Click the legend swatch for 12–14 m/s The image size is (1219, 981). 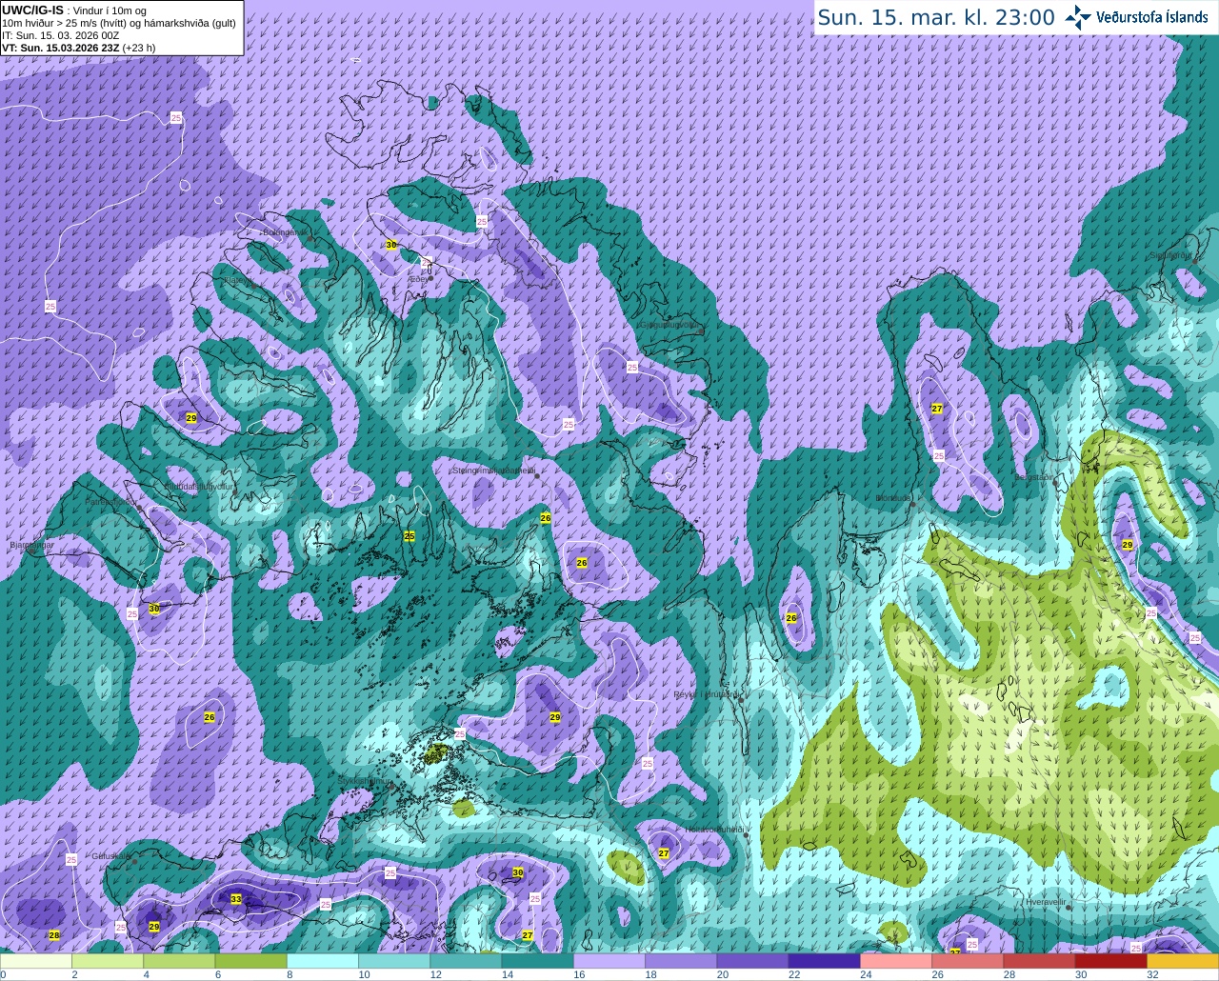[x=466, y=961]
